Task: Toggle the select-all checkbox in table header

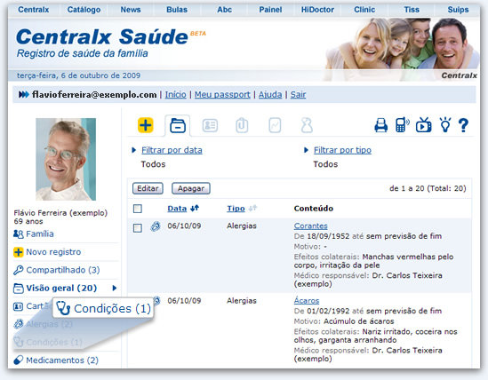Action: click(138, 209)
